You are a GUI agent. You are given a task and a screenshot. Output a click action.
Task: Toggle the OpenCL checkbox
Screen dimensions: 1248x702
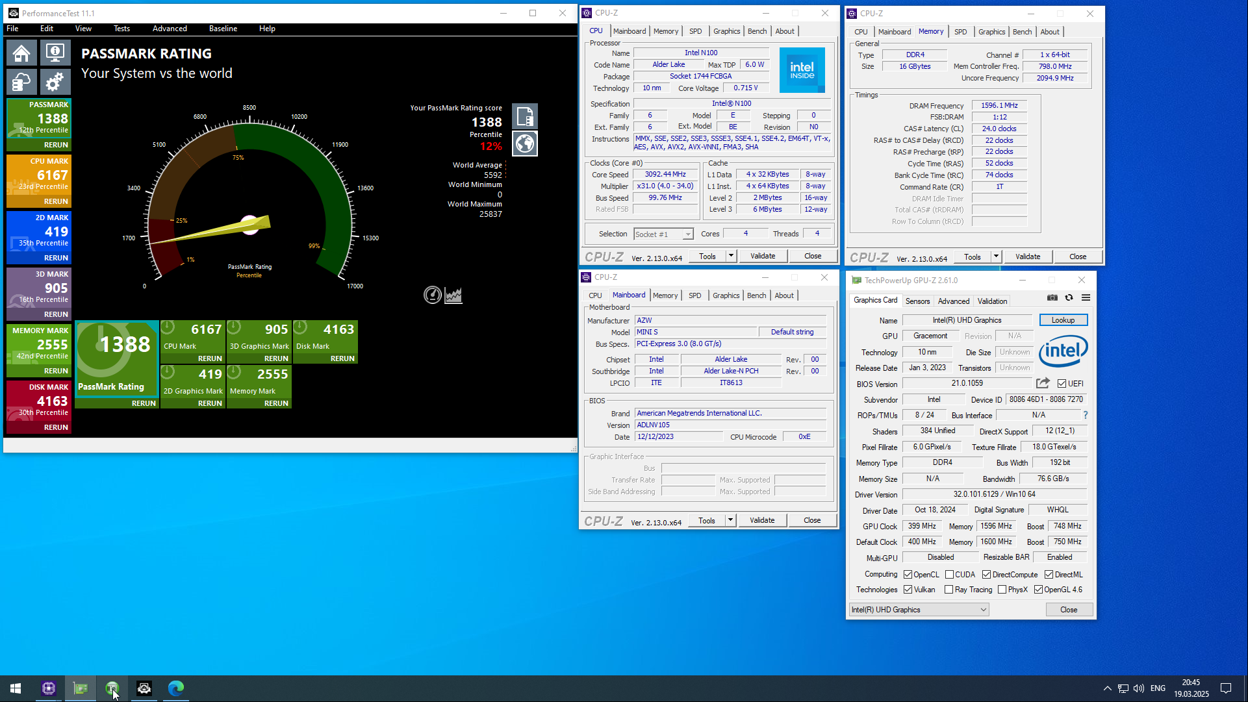908,575
